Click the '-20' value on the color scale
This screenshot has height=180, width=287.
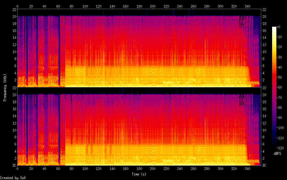click(x=279, y=47)
